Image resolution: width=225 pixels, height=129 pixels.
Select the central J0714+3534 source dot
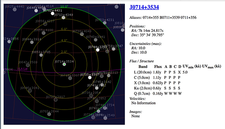point(64,64)
